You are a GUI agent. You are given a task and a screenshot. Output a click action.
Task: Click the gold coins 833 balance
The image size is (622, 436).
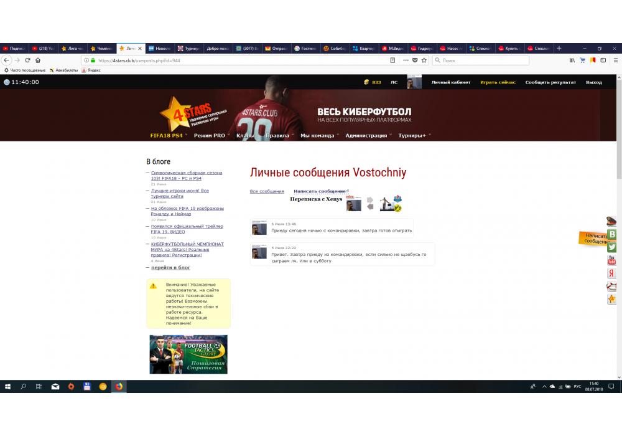(x=373, y=82)
